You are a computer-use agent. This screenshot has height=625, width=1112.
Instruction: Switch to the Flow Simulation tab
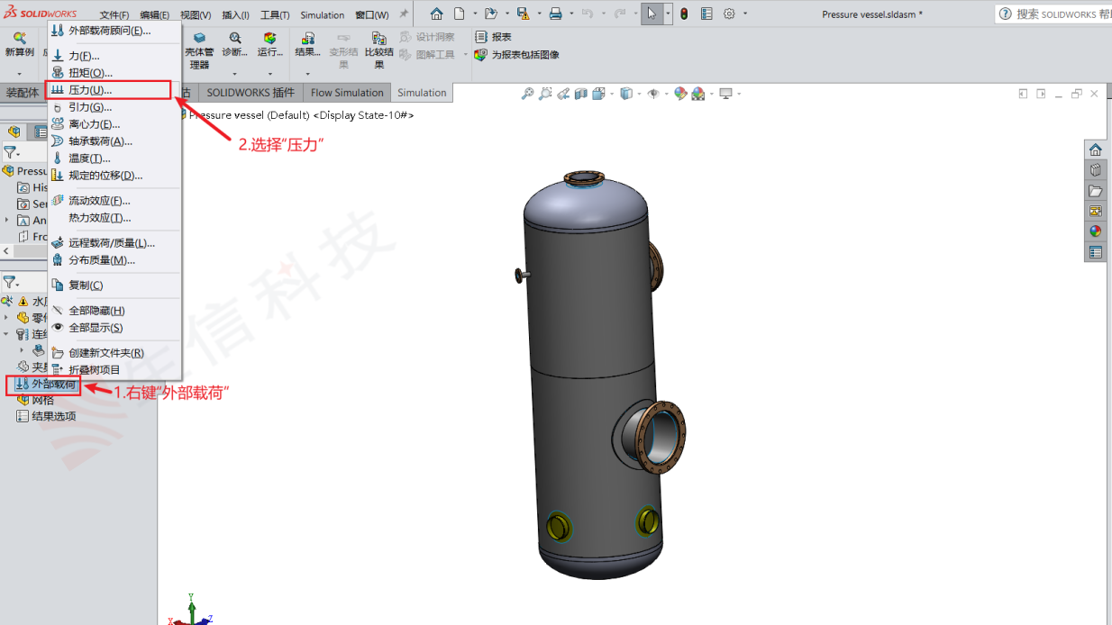346,92
